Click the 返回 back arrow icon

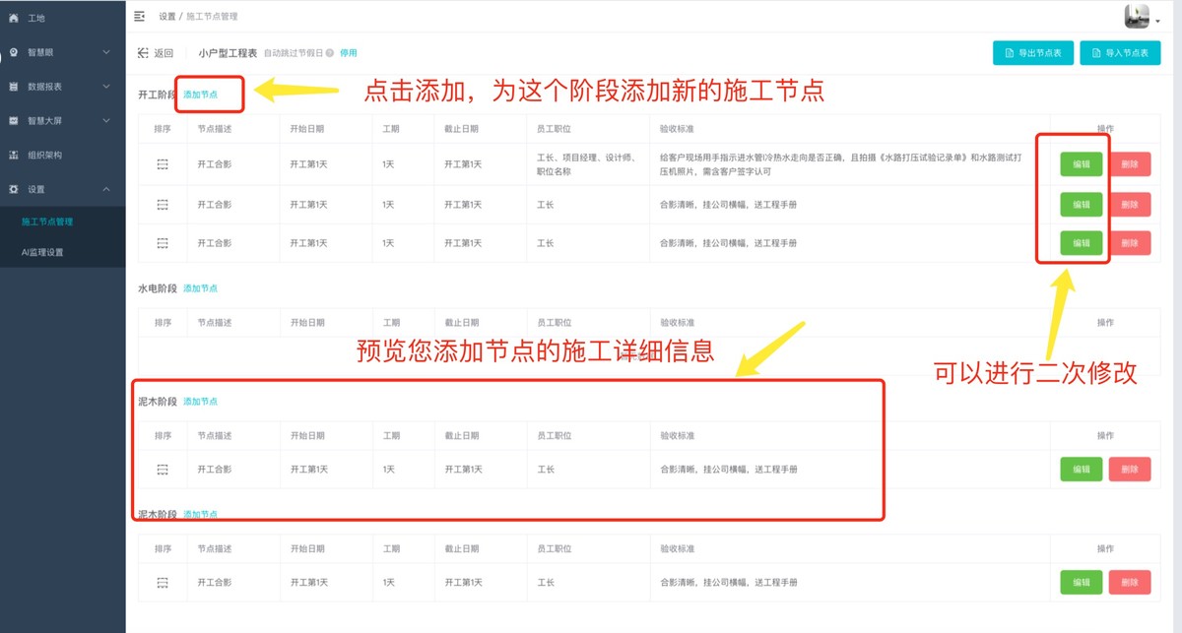(x=144, y=53)
